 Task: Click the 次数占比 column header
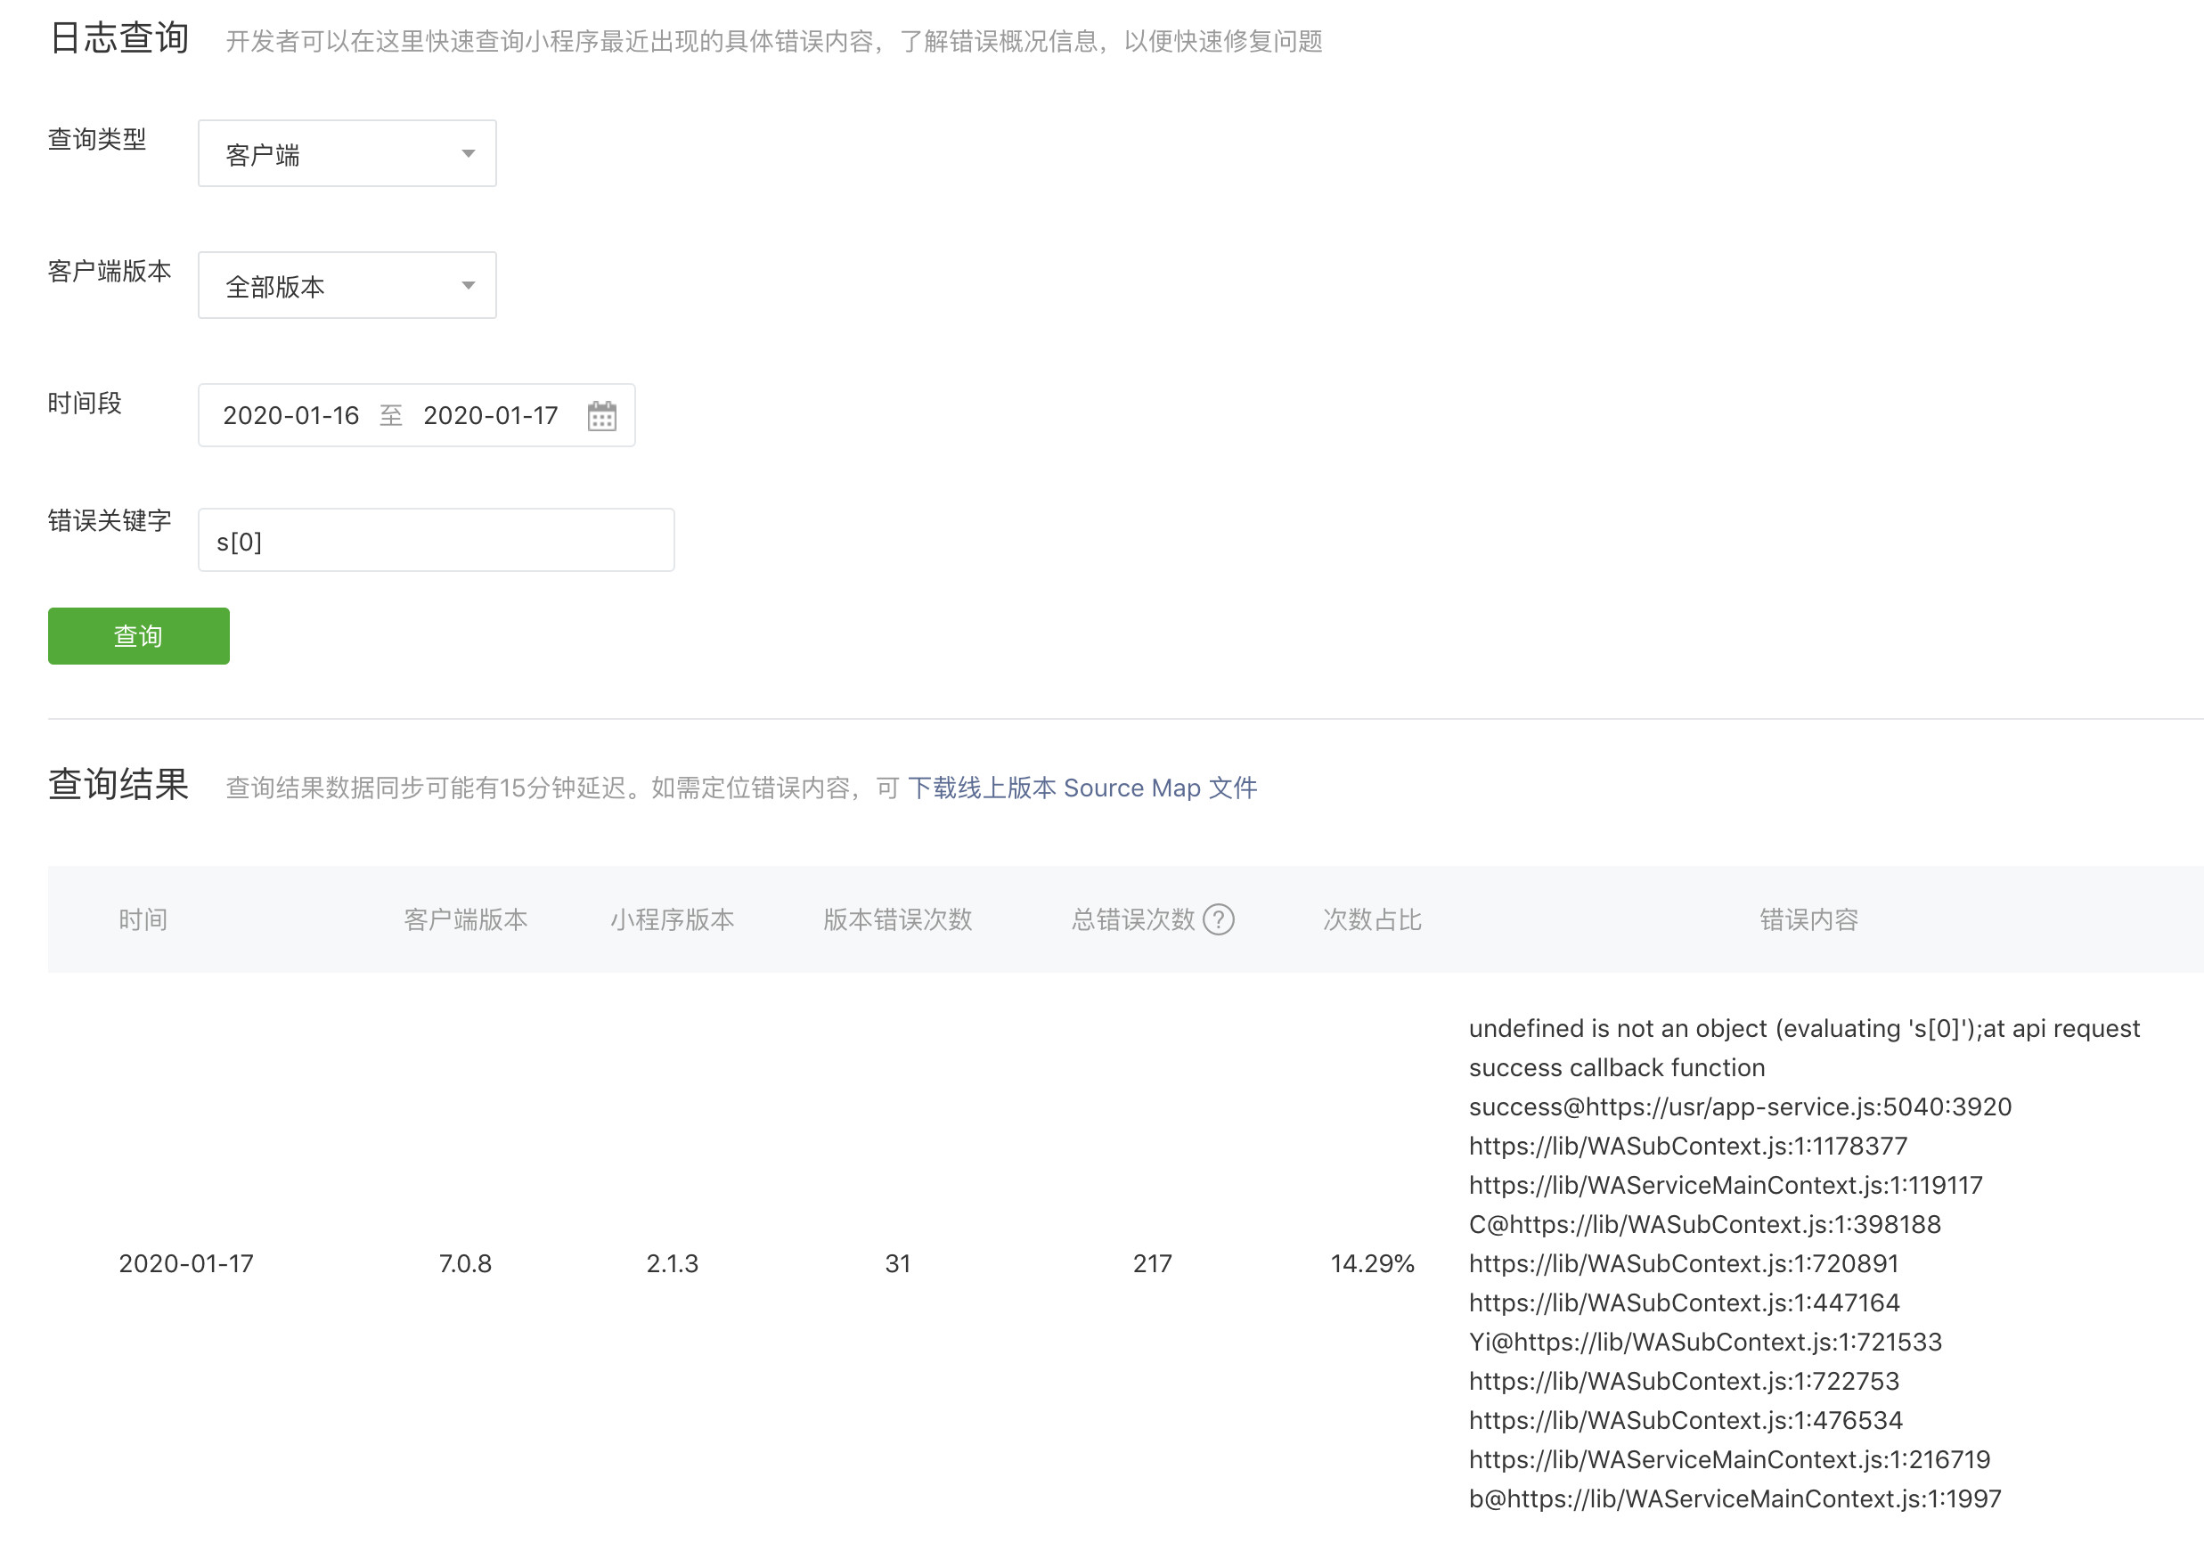1372,920
